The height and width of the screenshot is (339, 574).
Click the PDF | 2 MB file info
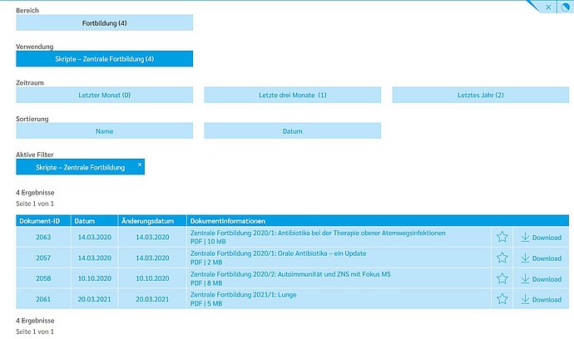206,263
